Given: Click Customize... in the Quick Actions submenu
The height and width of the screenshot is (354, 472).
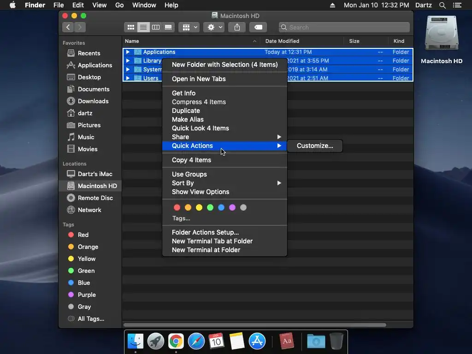Looking at the screenshot, I should pyautogui.click(x=315, y=146).
